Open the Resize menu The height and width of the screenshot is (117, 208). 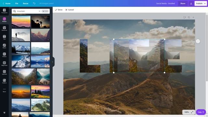click(x=26, y=4)
